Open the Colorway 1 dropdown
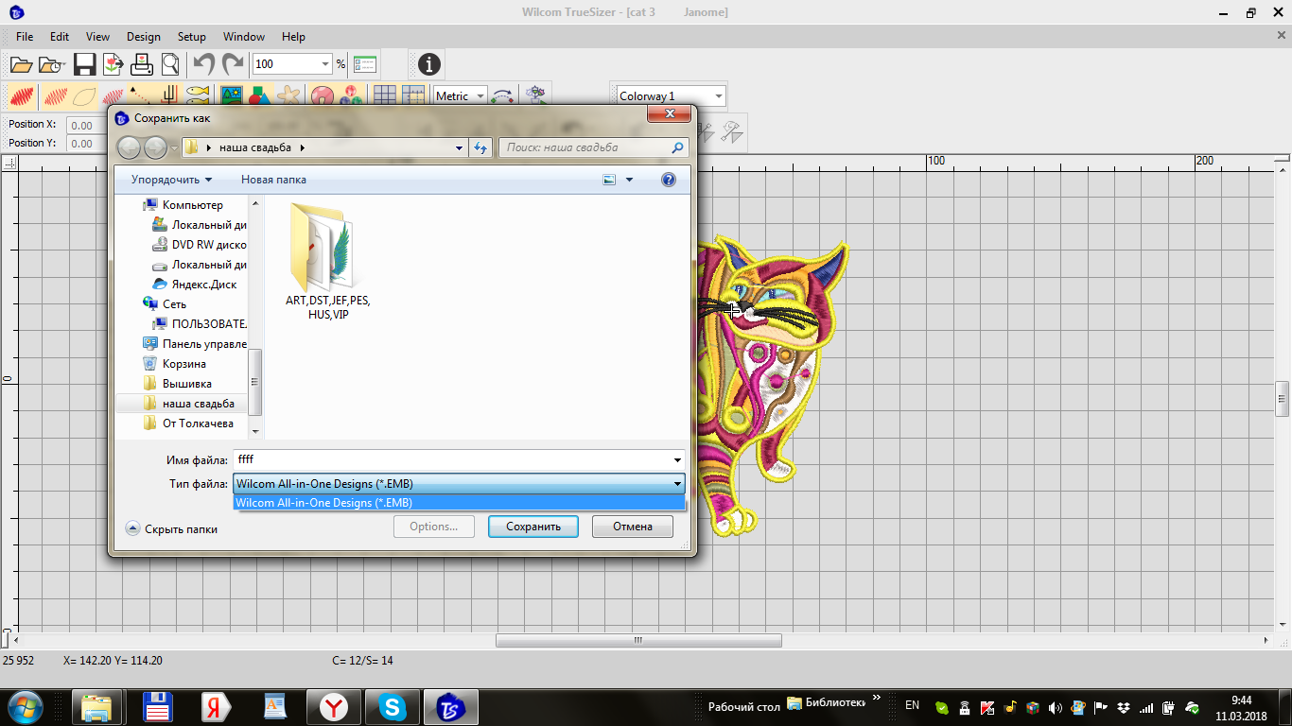Screen dimensions: 1292x726 671,96
